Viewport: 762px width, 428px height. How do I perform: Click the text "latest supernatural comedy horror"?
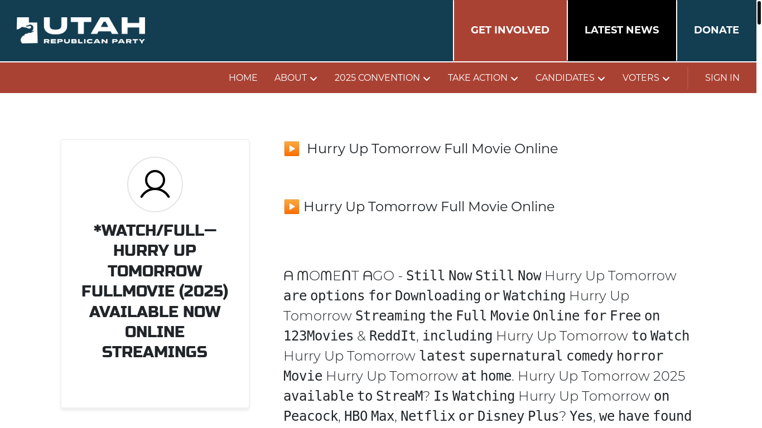[x=541, y=356]
